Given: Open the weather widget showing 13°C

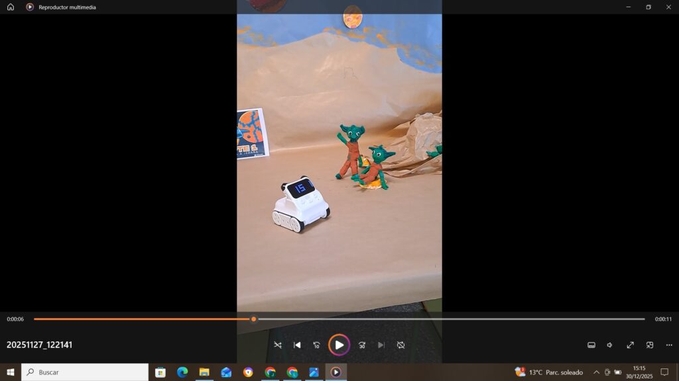Looking at the screenshot, I should coord(549,372).
